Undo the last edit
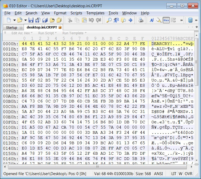 click(x=91, y=20)
